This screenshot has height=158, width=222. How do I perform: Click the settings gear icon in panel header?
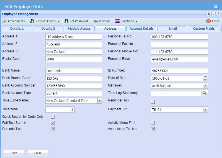(209, 14)
